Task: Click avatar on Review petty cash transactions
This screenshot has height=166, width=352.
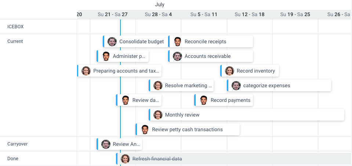Action: [145, 129]
